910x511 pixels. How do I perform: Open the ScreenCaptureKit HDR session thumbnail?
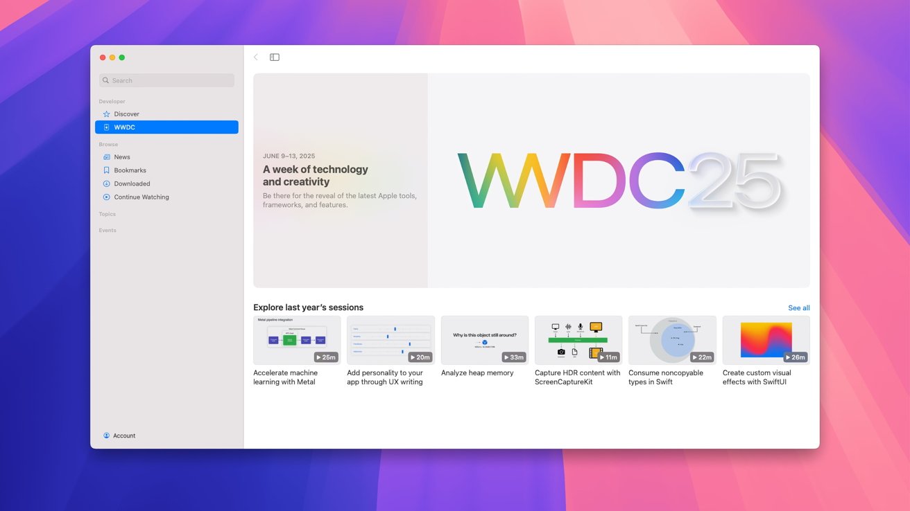tap(578, 340)
